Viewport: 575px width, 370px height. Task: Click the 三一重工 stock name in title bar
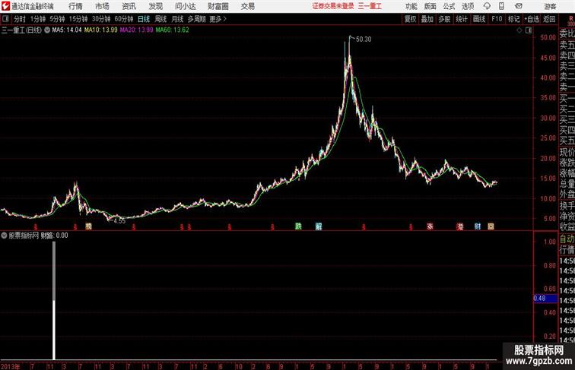tap(370, 6)
